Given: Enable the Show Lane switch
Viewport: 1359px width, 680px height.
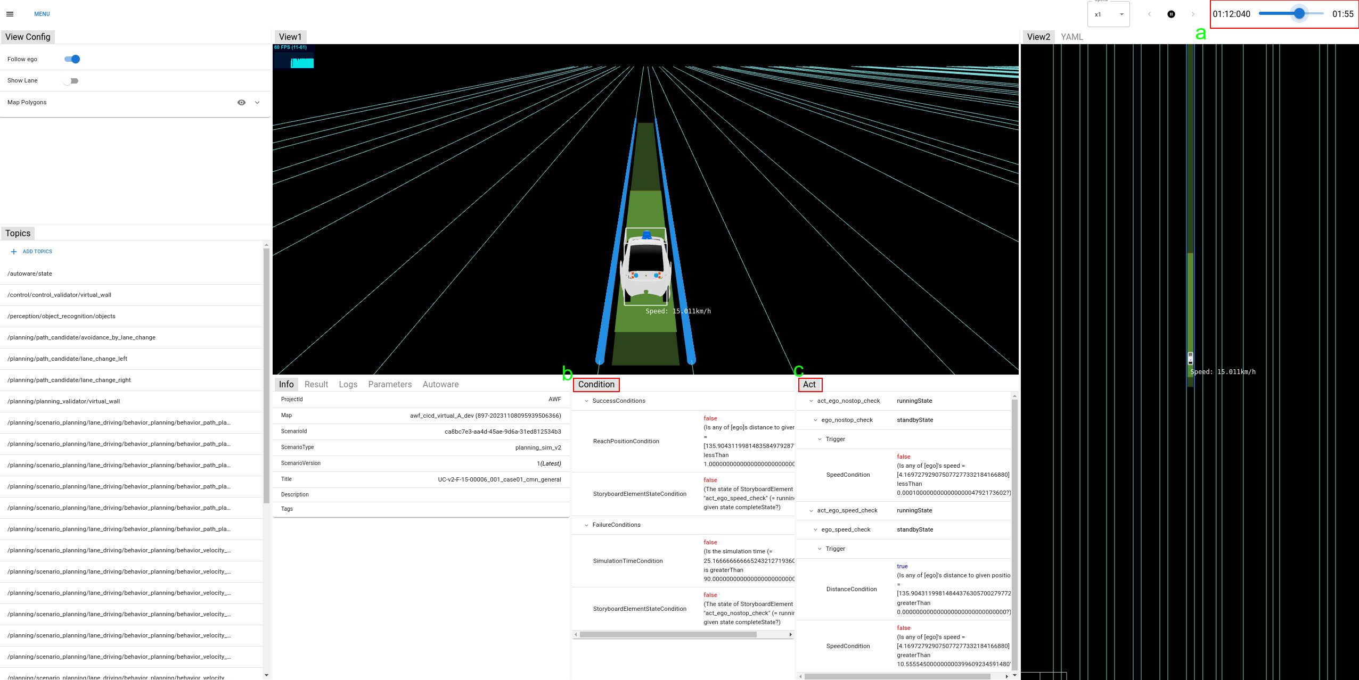Looking at the screenshot, I should (x=71, y=81).
